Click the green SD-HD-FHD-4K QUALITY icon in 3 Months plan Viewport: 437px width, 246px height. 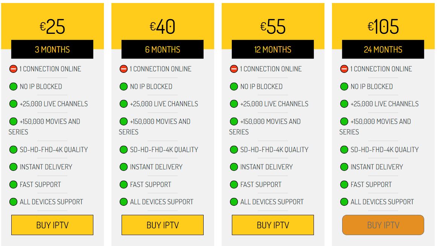click(x=14, y=149)
